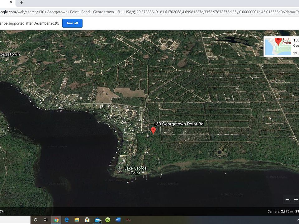This screenshot has height=224, width=299.
Task: Click the Lake George Point map label
Action: click(135, 170)
